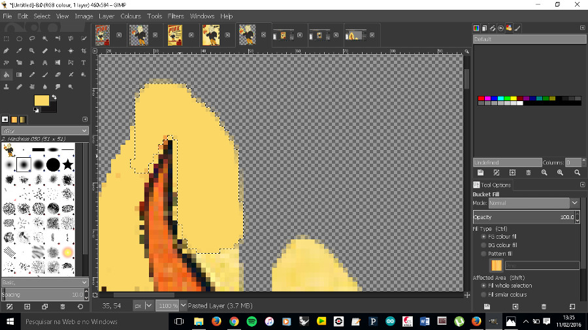Click the first image tab thumbnail
The height and width of the screenshot is (330, 588).
103,35
